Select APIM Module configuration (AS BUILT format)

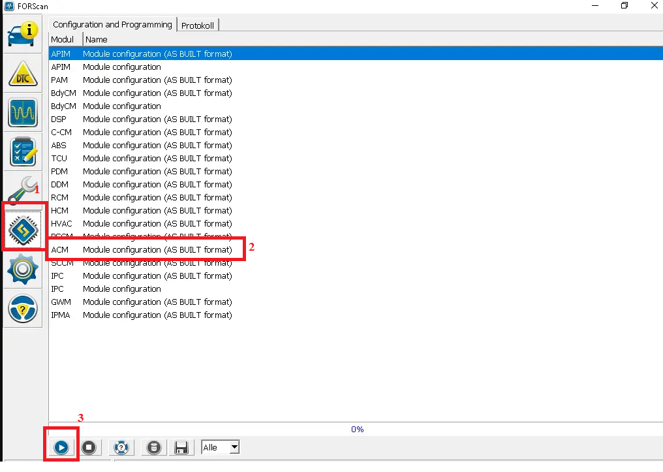(x=356, y=54)
